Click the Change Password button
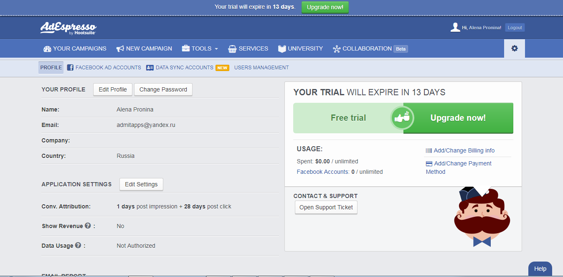 click(163, 89)
